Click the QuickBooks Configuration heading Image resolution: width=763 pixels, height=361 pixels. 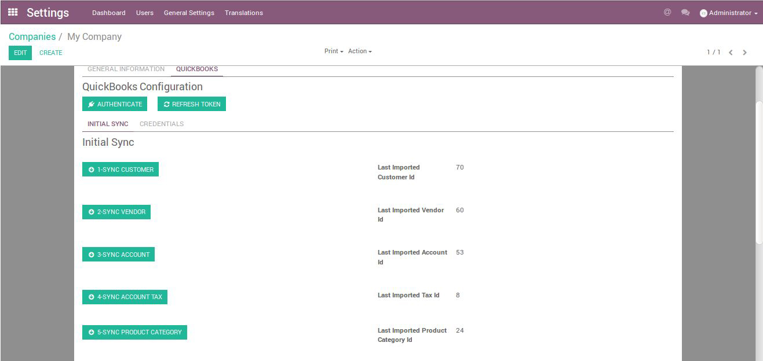143,87
